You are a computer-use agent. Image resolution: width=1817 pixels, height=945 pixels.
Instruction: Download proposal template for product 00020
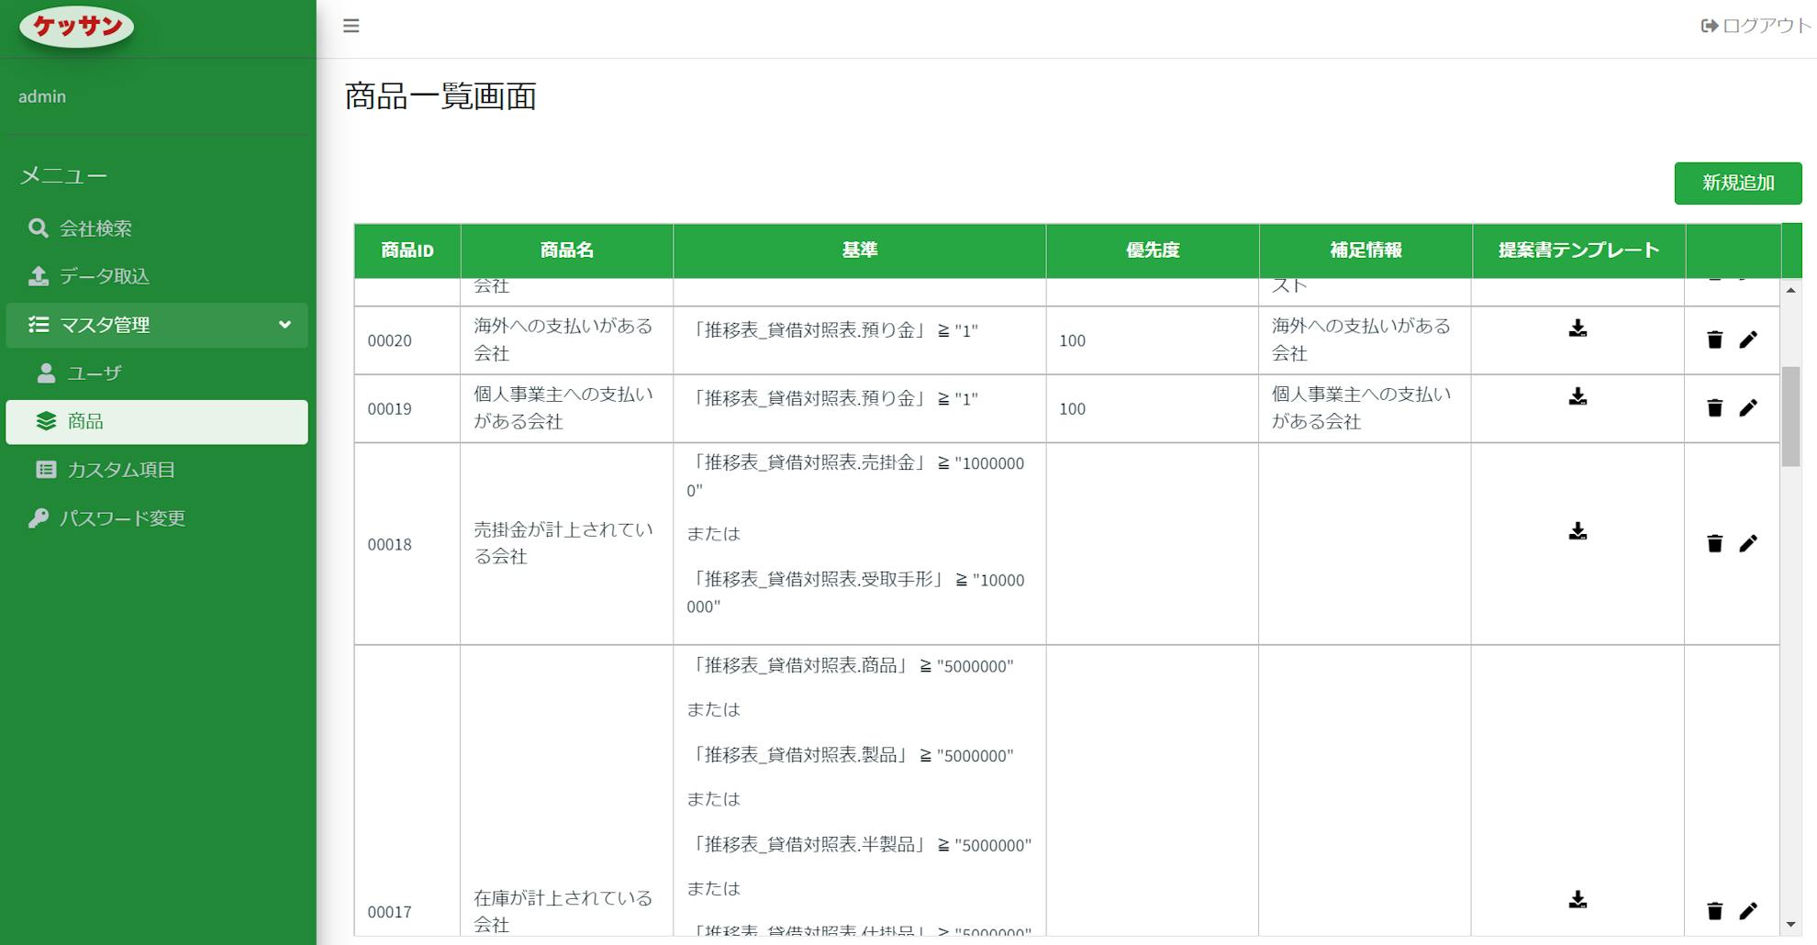(x=1577, y=328)
